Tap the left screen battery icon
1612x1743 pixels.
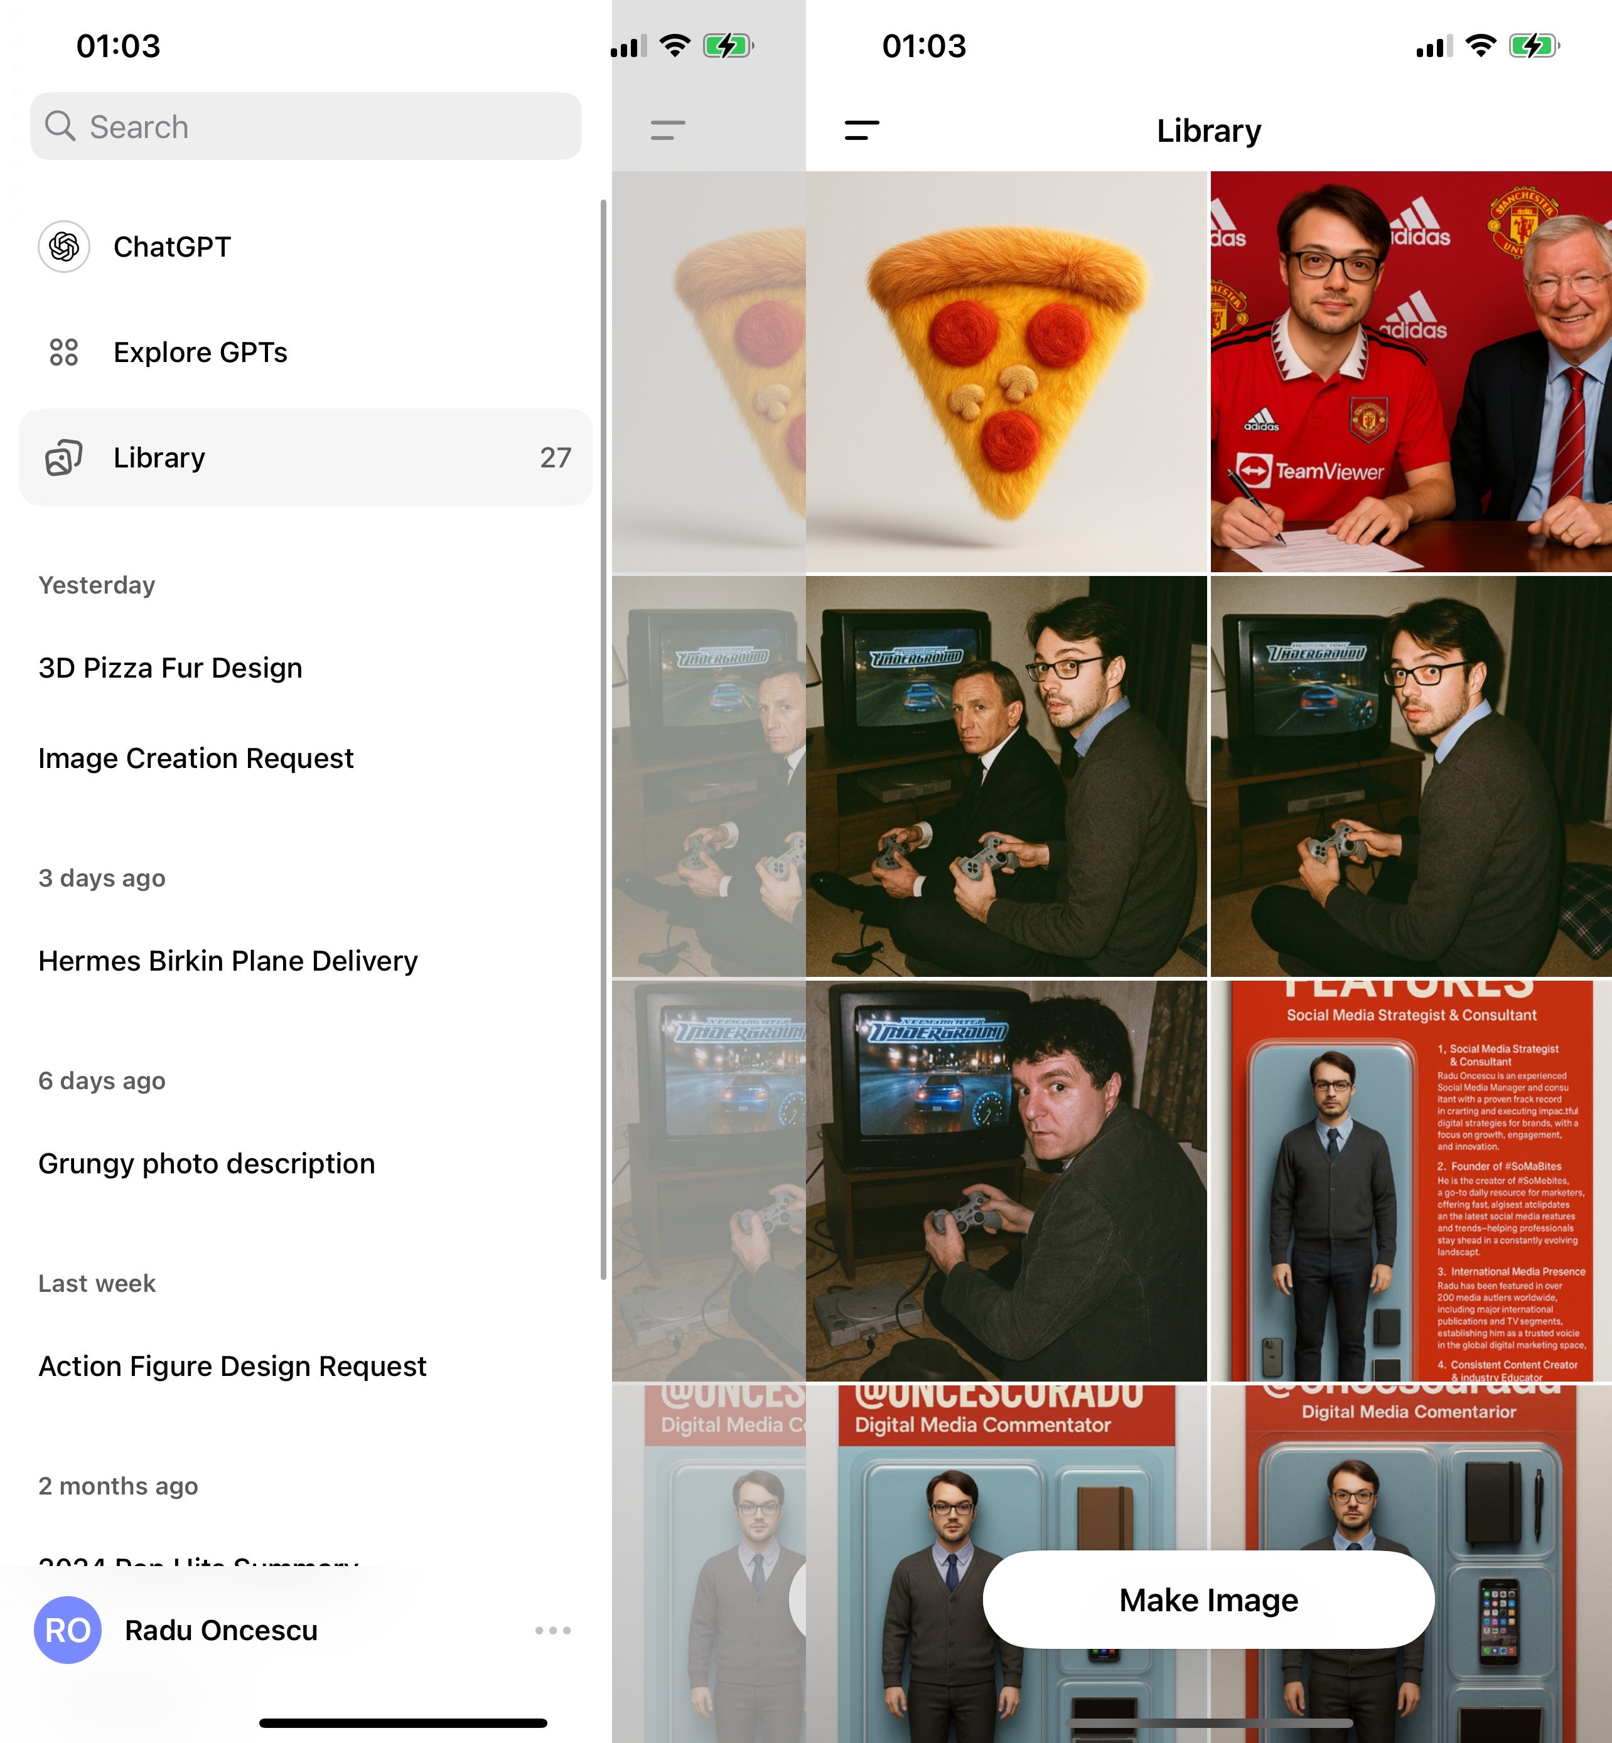(728, 45)
